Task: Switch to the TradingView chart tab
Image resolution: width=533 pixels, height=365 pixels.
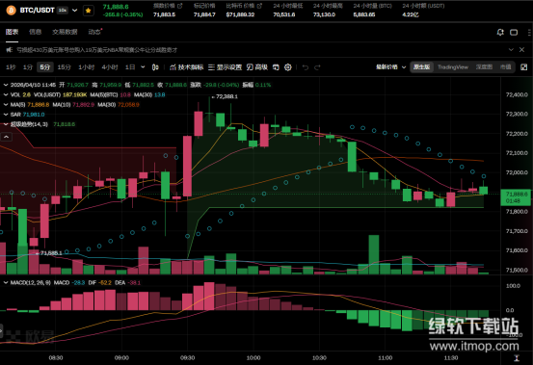Action: click(x=453, y=67)
